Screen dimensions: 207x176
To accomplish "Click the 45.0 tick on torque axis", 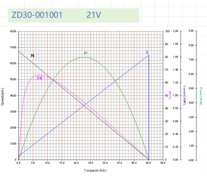I will click(x=148, y=163).
